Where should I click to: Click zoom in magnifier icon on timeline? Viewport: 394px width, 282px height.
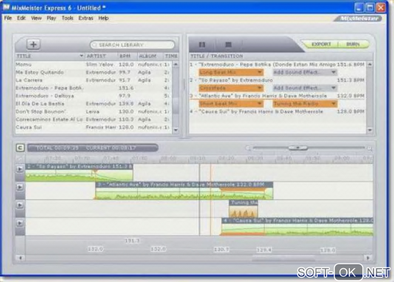(x=370, y=149)
